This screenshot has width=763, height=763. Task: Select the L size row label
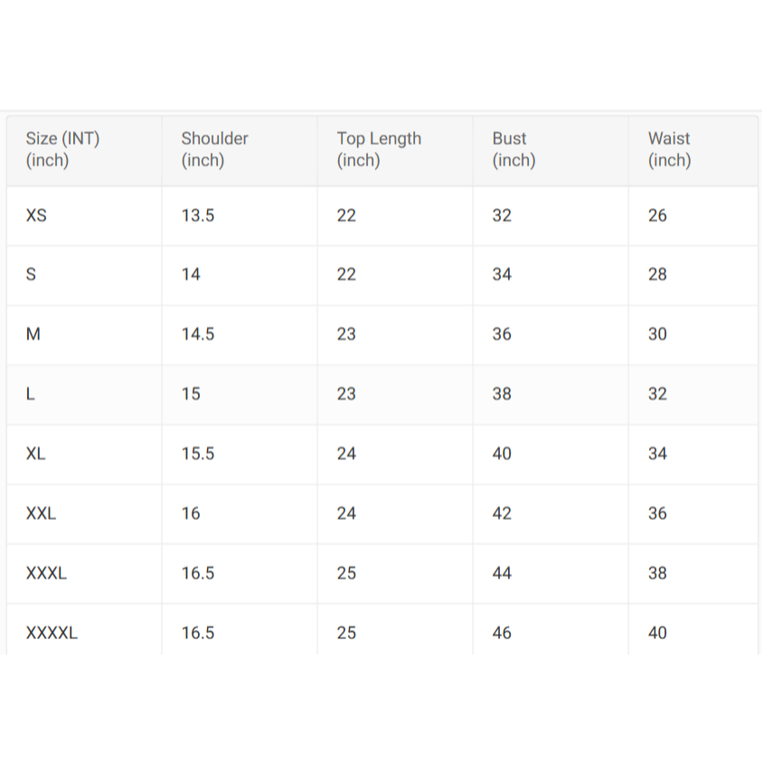pos(31,394)
